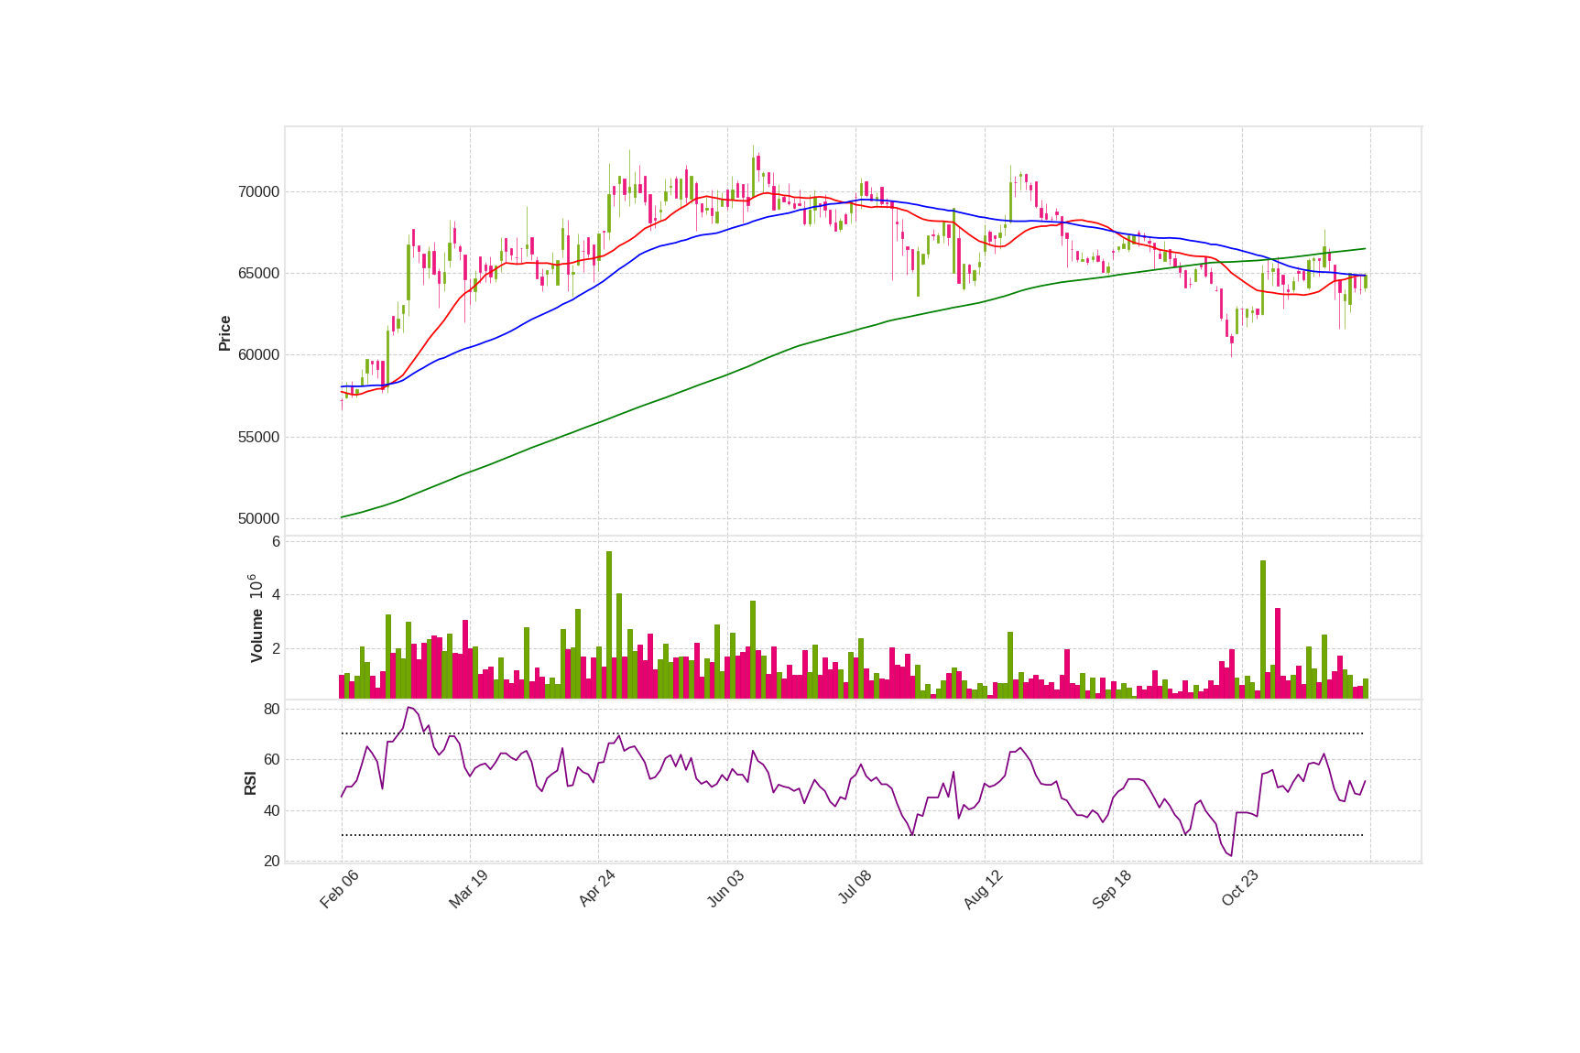This screenshot has height=1053, width=1580.
Task: Click the Apr 24 date label
Action: click(596, 889)
